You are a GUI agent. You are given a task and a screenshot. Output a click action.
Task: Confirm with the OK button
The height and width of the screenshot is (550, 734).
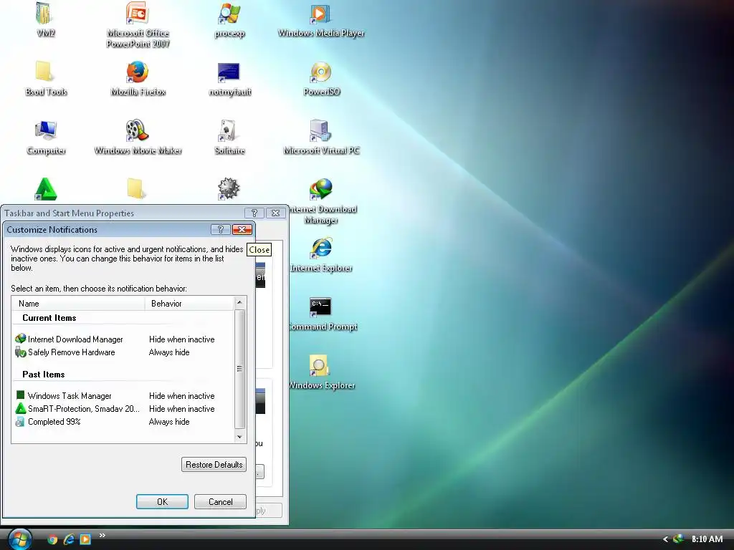coord(162,502)
